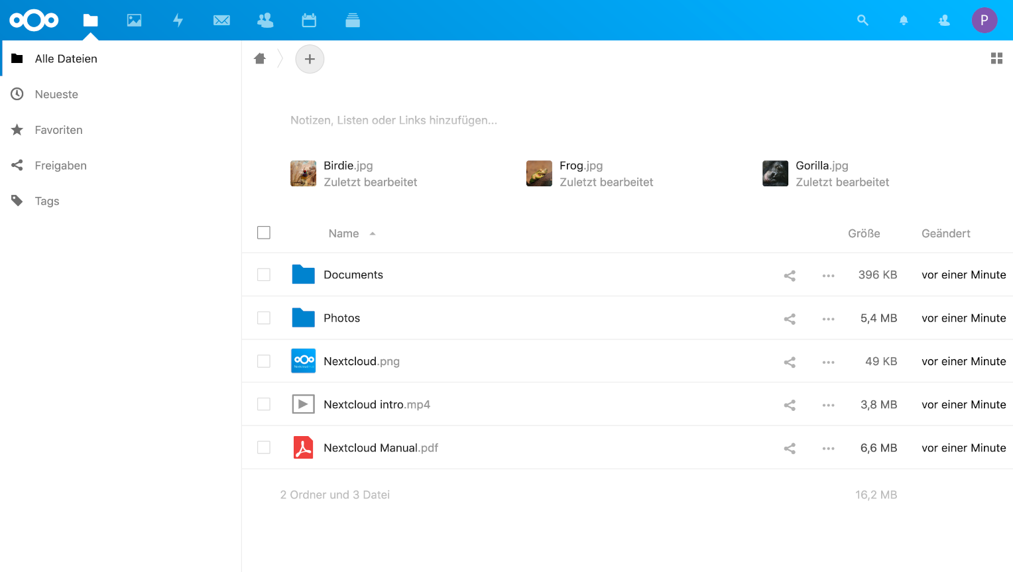This screenshot has height=572, width=1013.
Task: Click summary text '2 Ordner und 3 Datei'
Action: pos(335,494)
